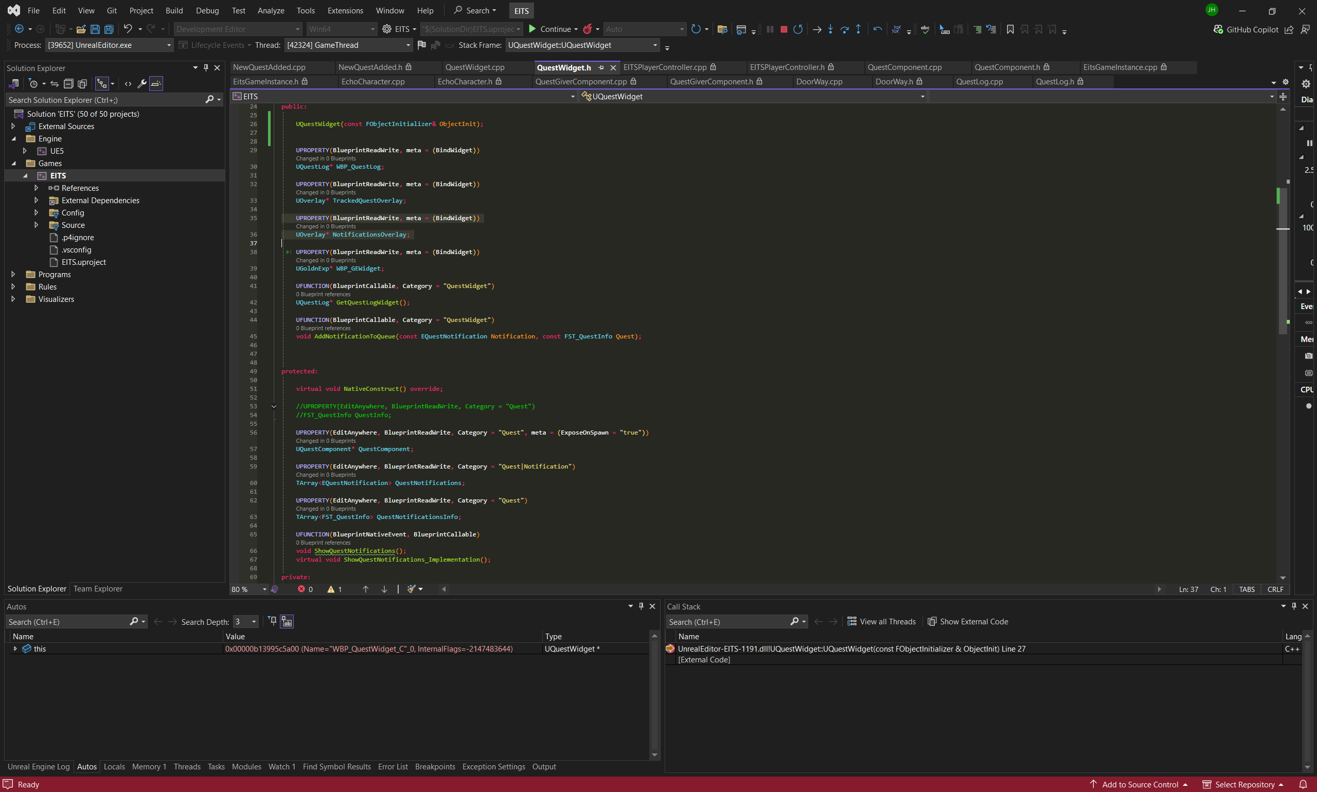The image size is (1317, 792).
Task: Open the Lifecycle Events button
Action: pyautogui.click(x=214, y=45)
